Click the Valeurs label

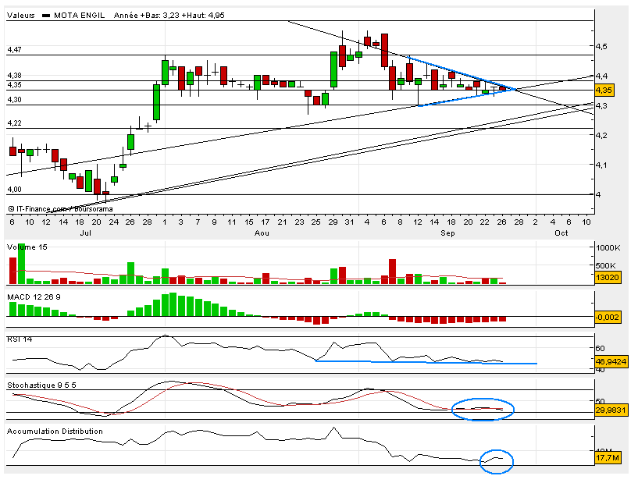(21, 16)
